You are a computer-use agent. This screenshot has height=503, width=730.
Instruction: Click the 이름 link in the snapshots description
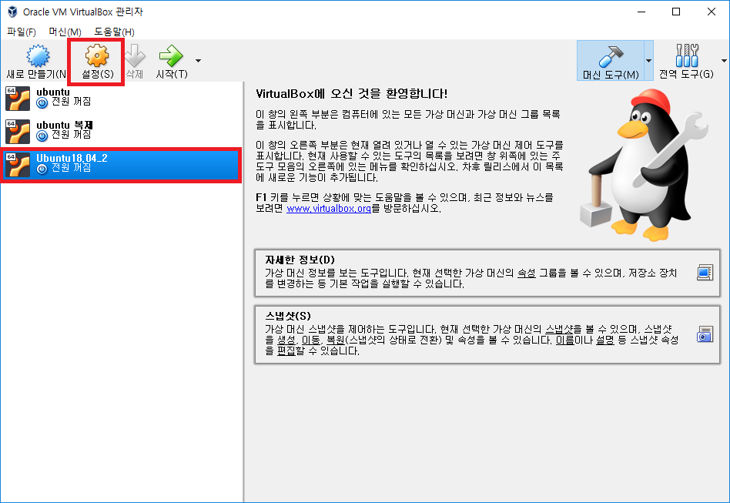click(x=564, y=340)
